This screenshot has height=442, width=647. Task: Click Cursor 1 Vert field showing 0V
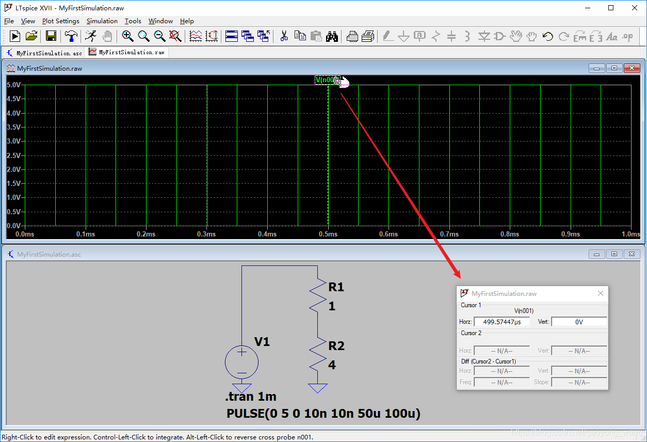click(x=579, y=322)
